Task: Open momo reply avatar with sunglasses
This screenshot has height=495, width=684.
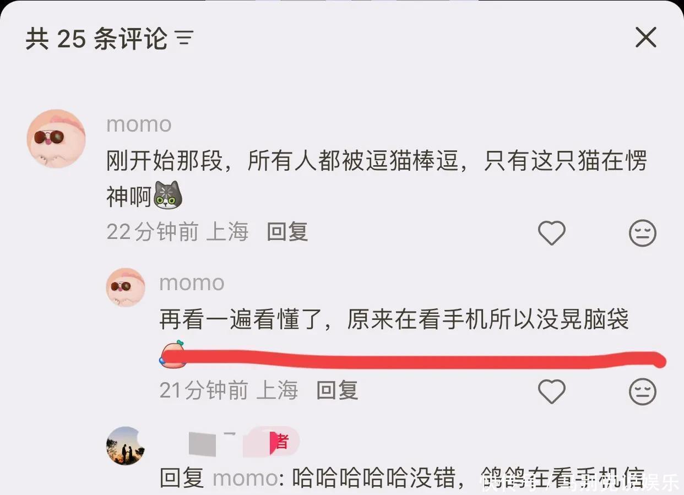Action: coord(126,287)
